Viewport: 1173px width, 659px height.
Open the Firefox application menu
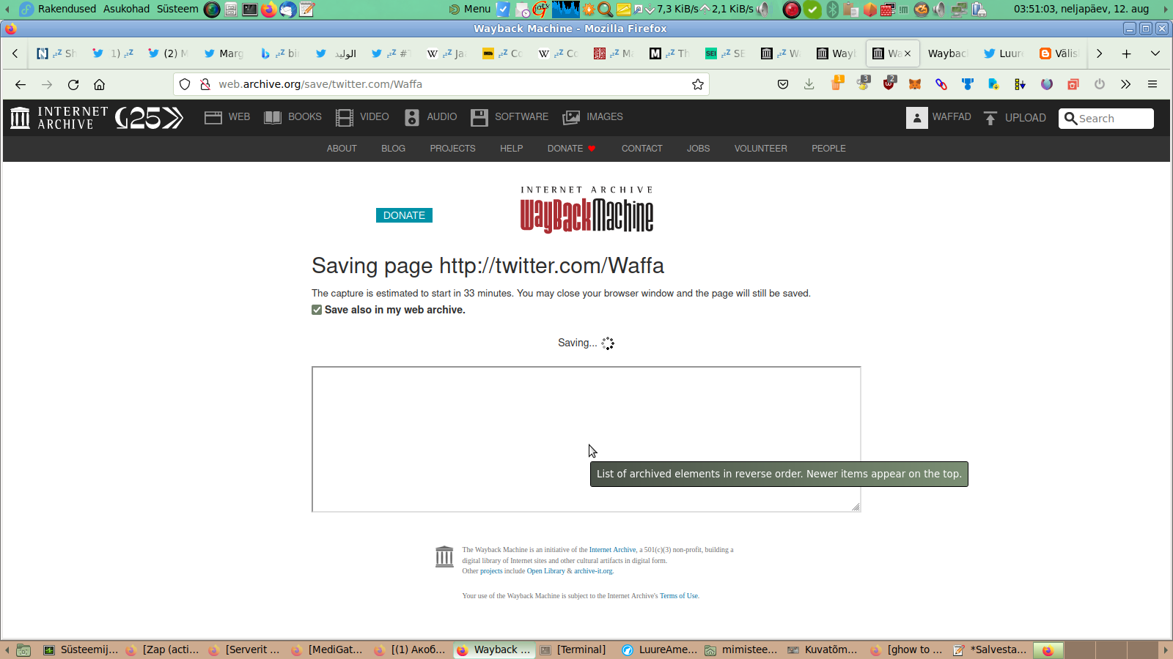coord(1152,84)
